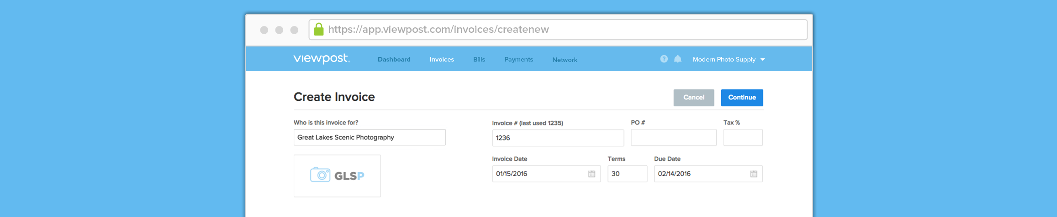Expand the Modern Photo Supply account dropdown
Image resolution: width=1057 pixels, height=217 pixels.
729,59
